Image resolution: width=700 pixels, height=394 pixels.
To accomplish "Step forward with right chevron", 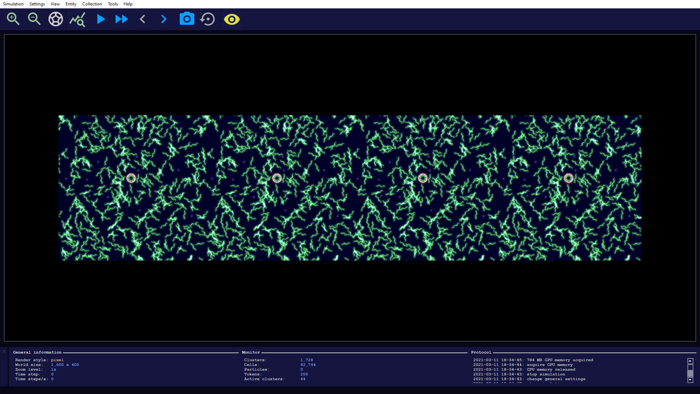I will tap(164, 19).
